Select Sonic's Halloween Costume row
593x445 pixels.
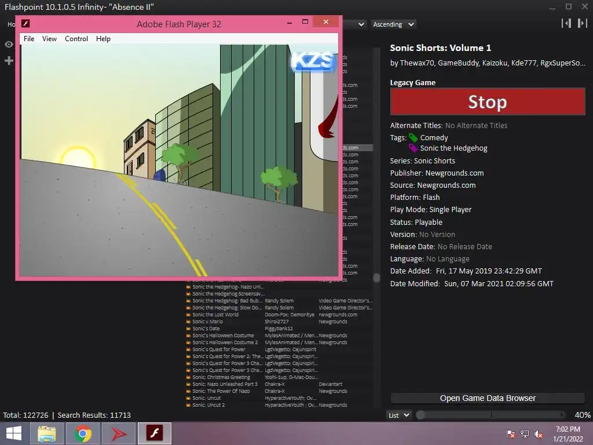pyautogui.click(x=279, y=335)
